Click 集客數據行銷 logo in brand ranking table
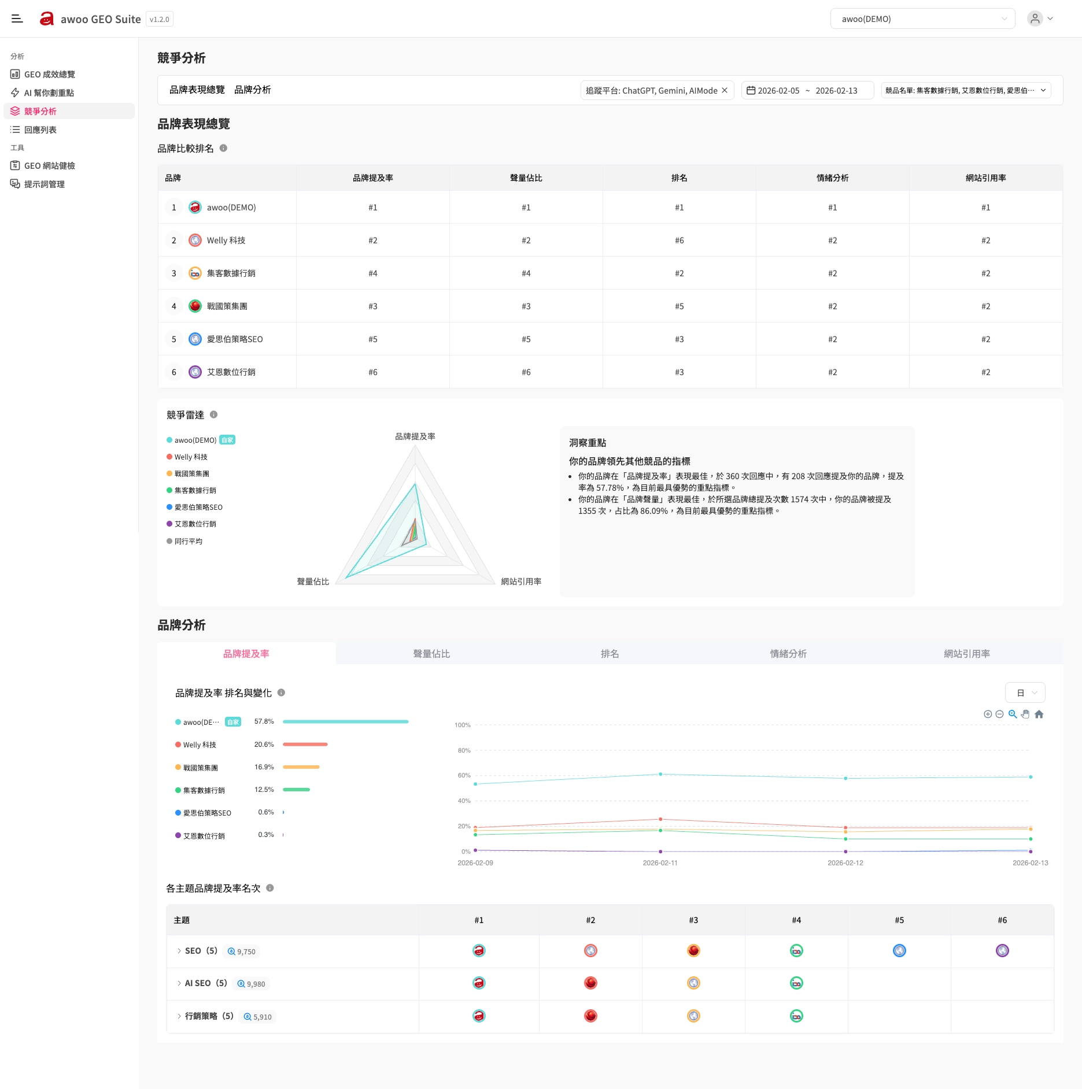The width and height of the screenshot is (1082, 1089). click(195, 273)
